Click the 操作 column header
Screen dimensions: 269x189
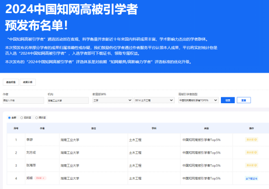pos(252,128)
